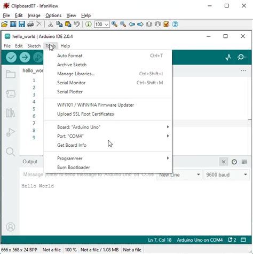Click the IrfanView Cut scissors icon
253x254 pixels.
click(51, 24)
